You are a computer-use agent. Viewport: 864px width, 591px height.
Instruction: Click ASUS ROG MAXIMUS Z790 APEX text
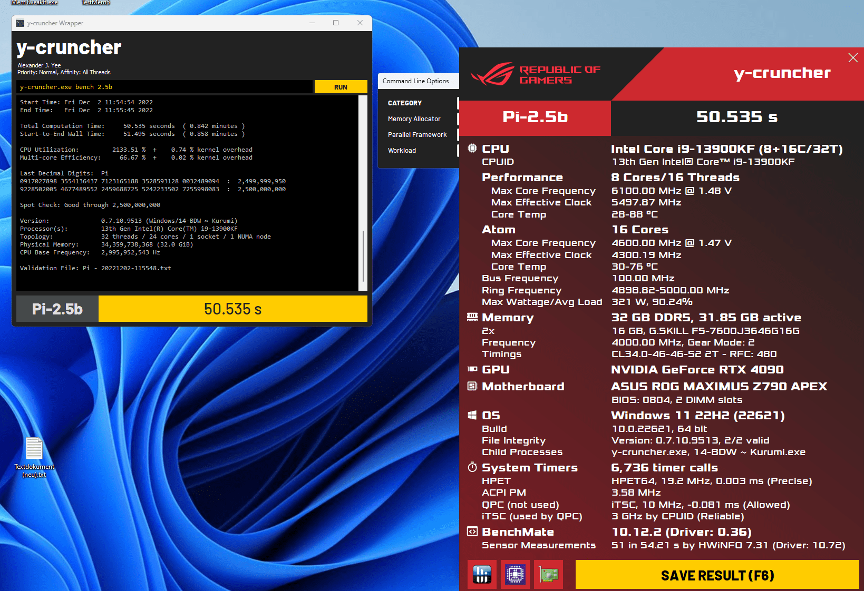(x=719, y=387)
